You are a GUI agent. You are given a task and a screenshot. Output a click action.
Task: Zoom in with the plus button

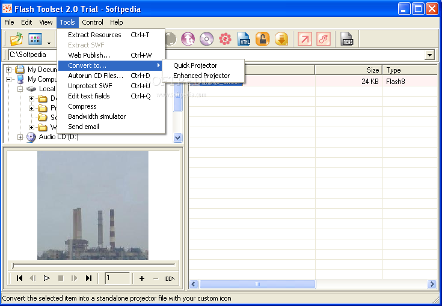tap(142, 278)
